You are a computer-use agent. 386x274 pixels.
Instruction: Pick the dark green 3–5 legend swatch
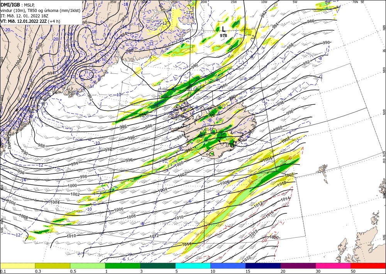coord(158,265)
